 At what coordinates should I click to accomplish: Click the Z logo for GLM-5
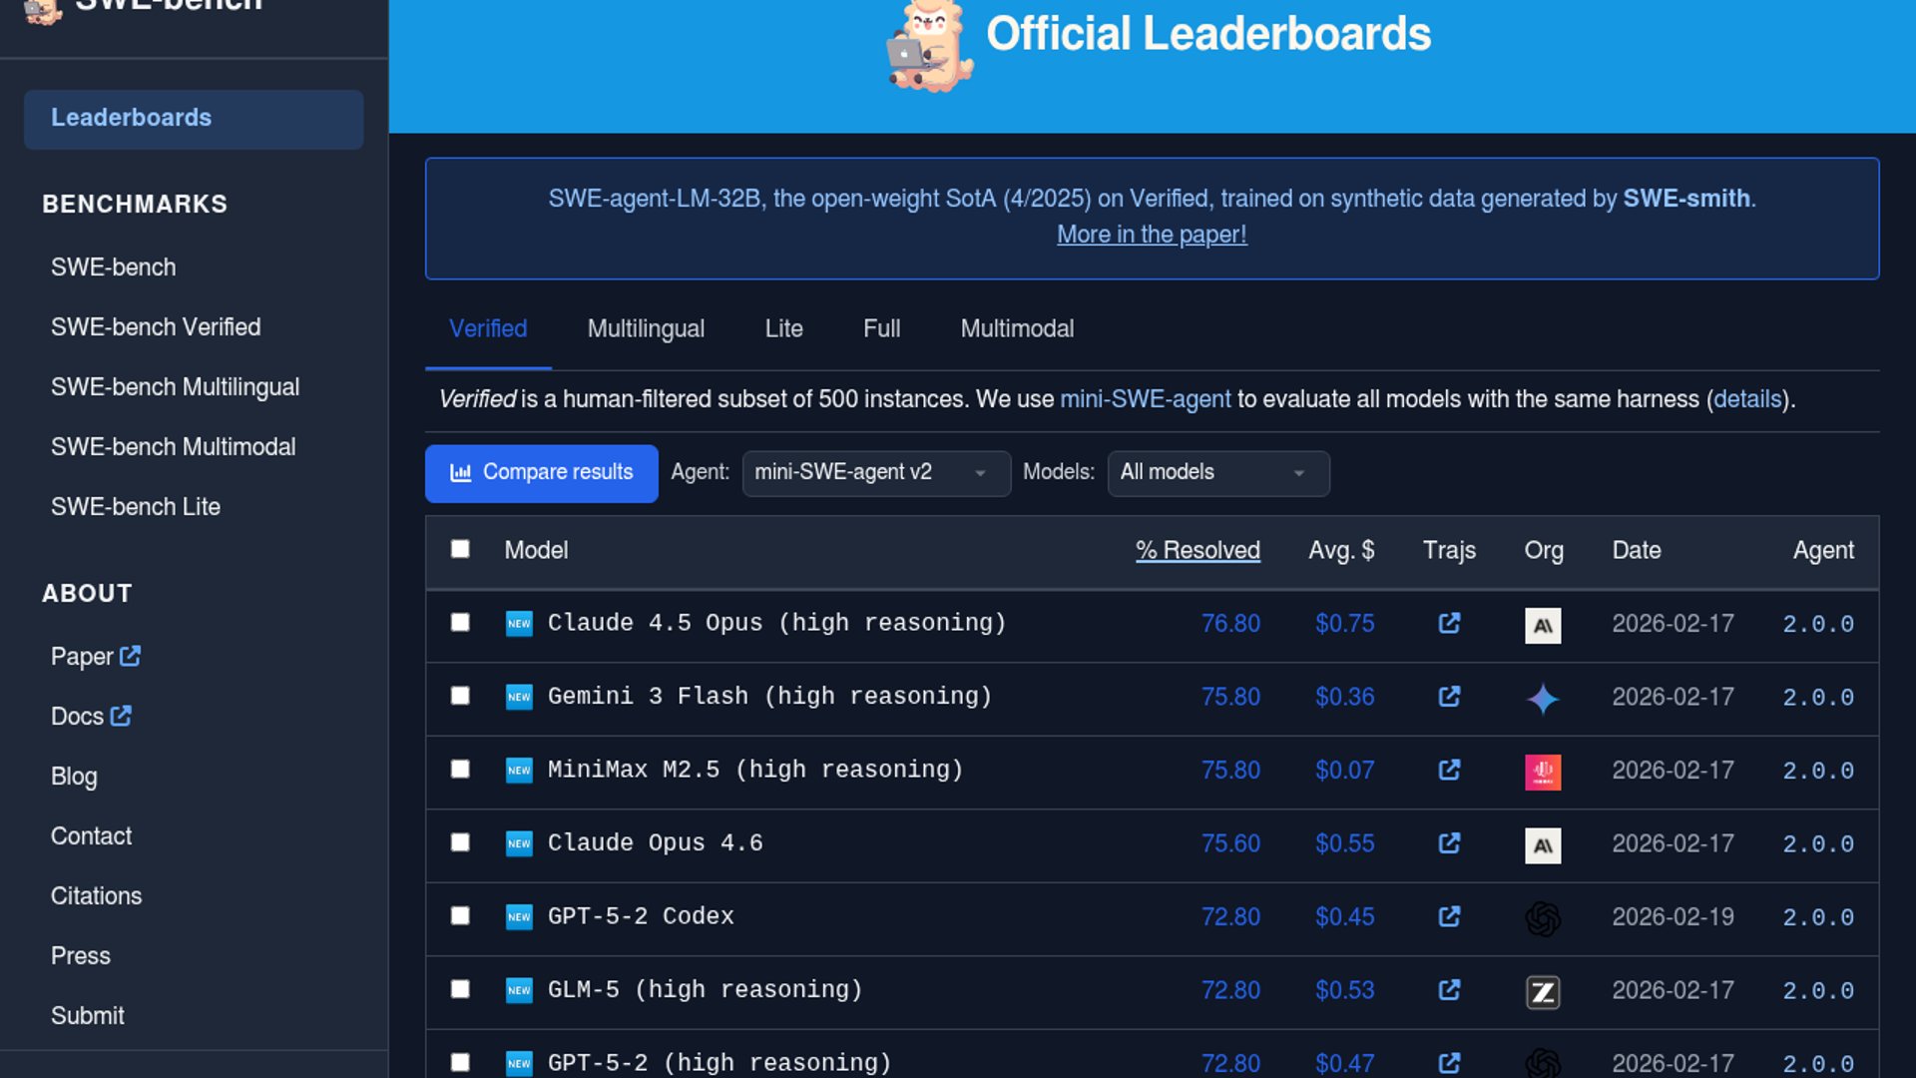(1543, 992)
